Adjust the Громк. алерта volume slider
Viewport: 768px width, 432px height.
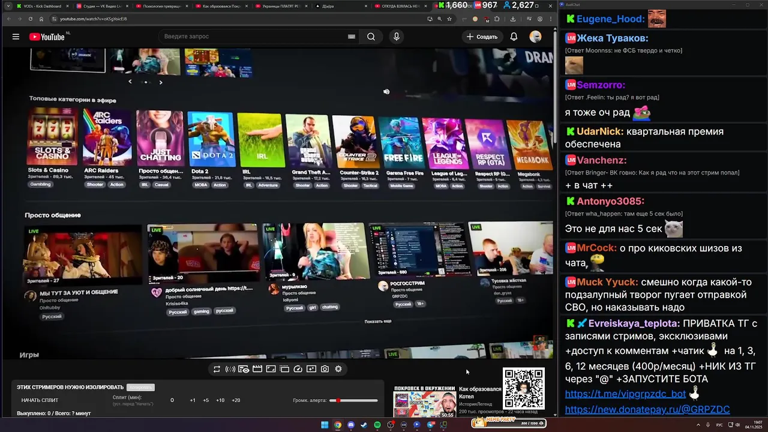pos(358,400)
